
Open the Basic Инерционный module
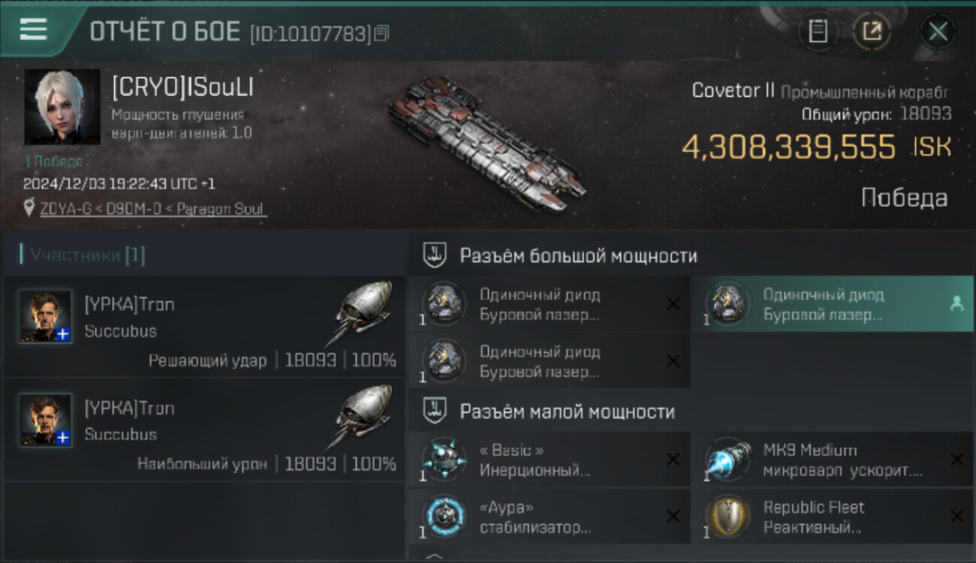pos(550,459)
